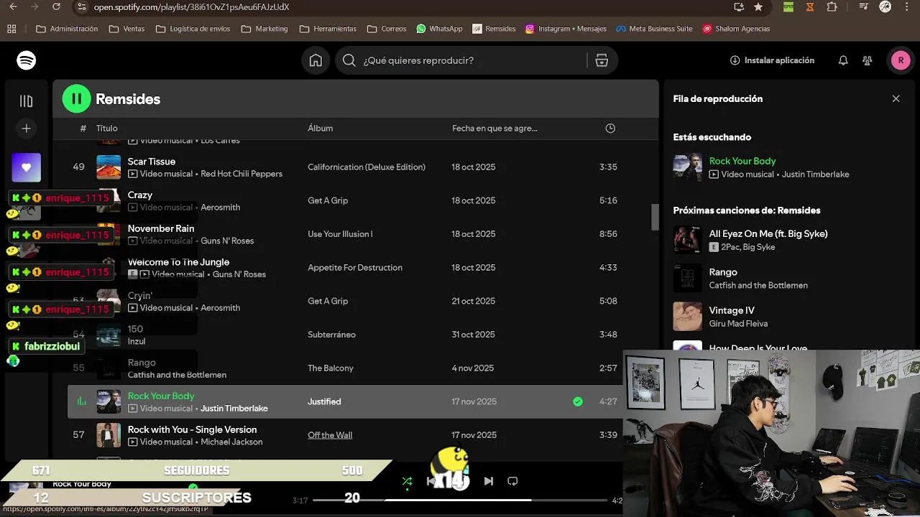Open the browser extensions puzzle icon
The image size is (920, 517).
click(832, 6)
